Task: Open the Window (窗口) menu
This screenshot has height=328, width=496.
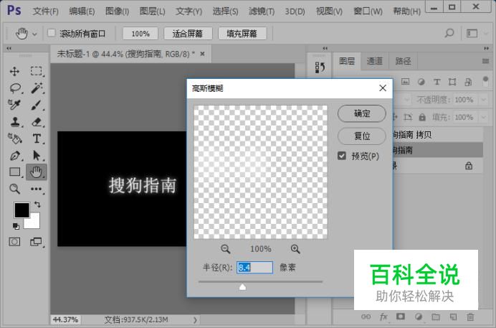Action: coord(368,11)
